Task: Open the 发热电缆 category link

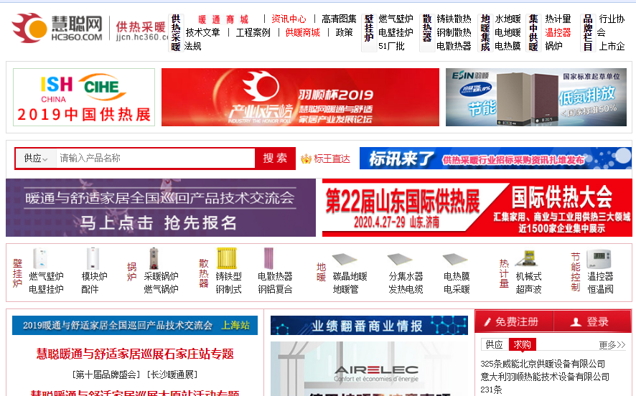Action: coord(406,289)
